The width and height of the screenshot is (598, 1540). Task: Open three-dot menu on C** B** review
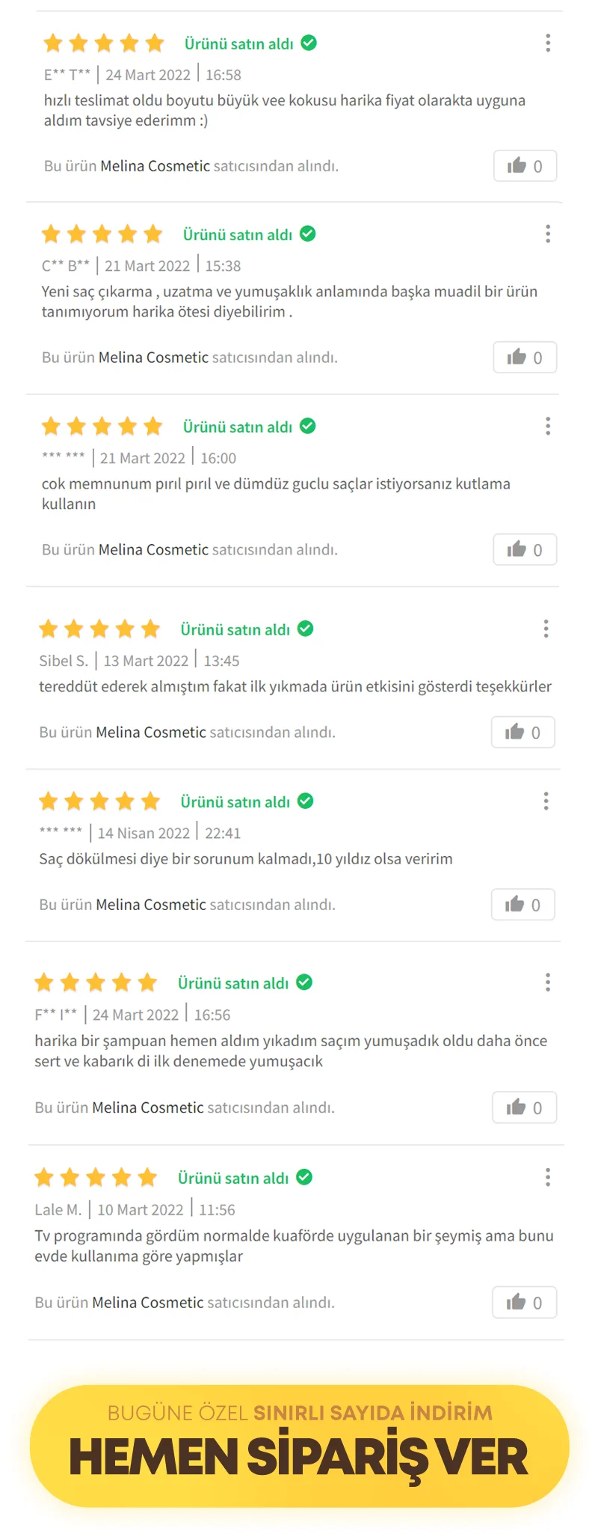click(x=548, y=234)
